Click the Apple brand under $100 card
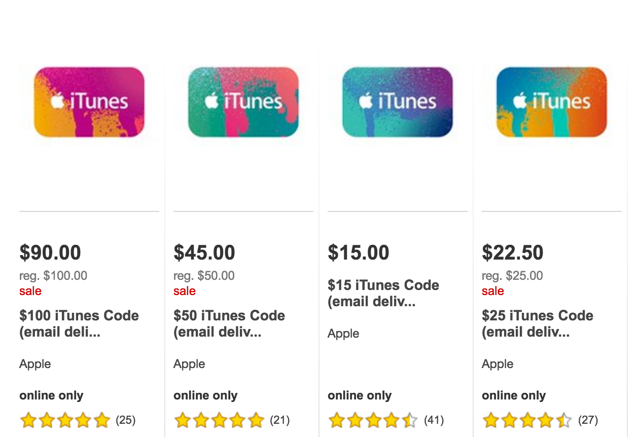The width and height of the screenshot is (640, 437). tap(35, 364)
